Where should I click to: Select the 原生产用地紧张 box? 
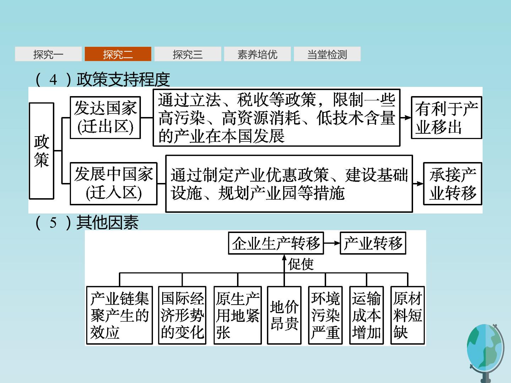[x=238, y=315]
